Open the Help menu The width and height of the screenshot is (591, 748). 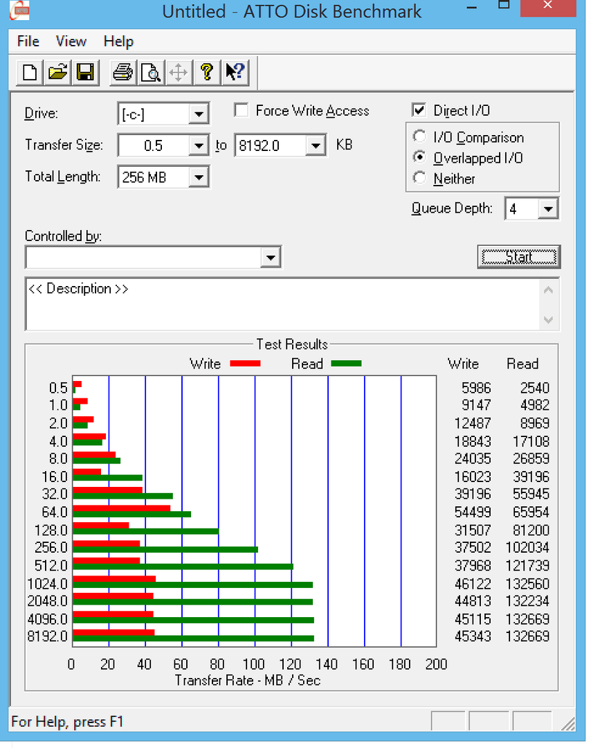click(118, 41)
